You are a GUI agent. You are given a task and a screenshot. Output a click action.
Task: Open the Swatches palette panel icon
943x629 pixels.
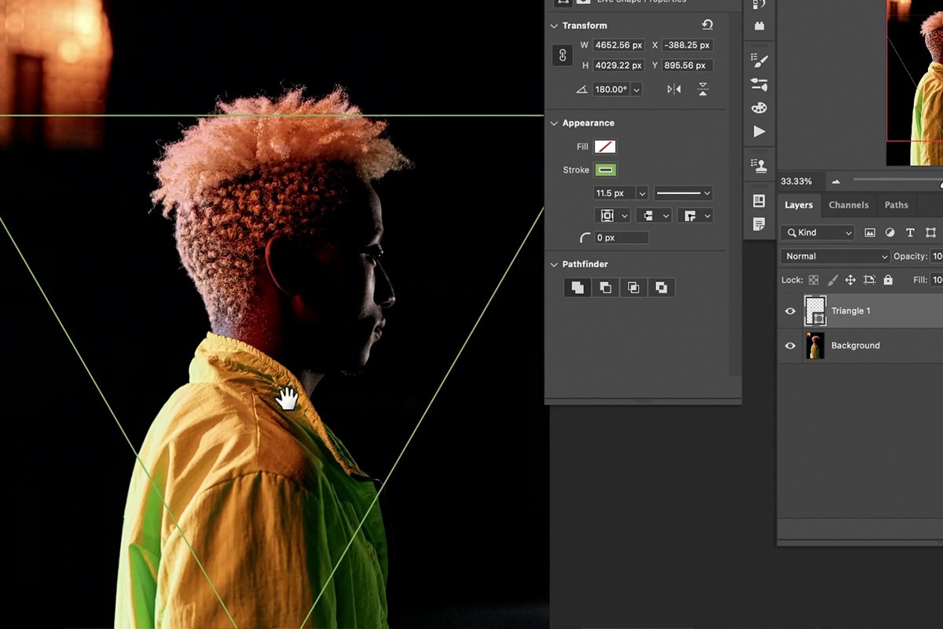[x=759, y=108]
